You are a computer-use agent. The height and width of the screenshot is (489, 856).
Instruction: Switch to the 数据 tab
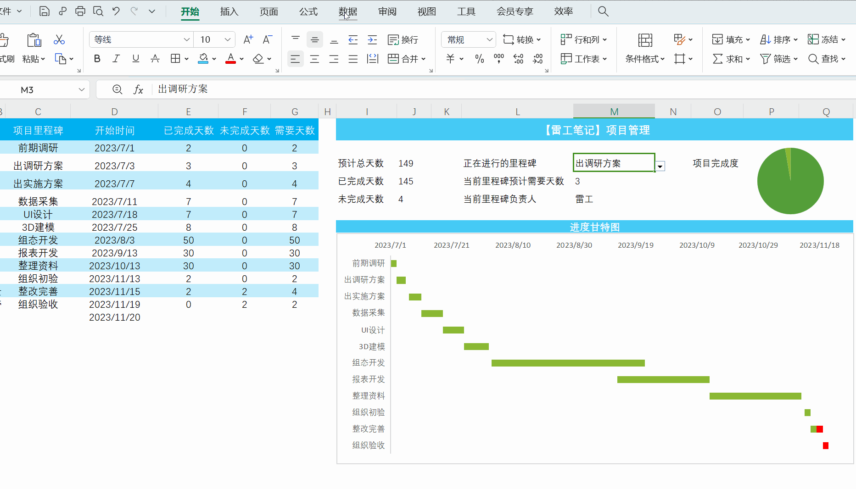(347, 11)
